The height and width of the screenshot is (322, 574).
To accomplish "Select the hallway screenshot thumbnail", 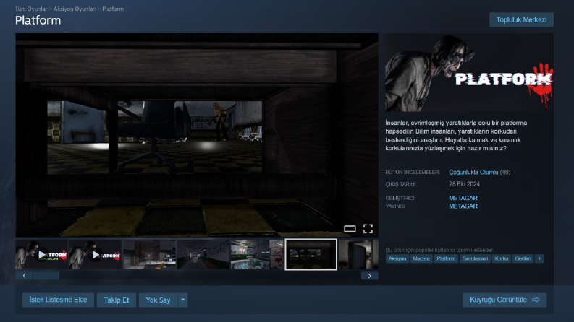I will (x=203, y=254).
